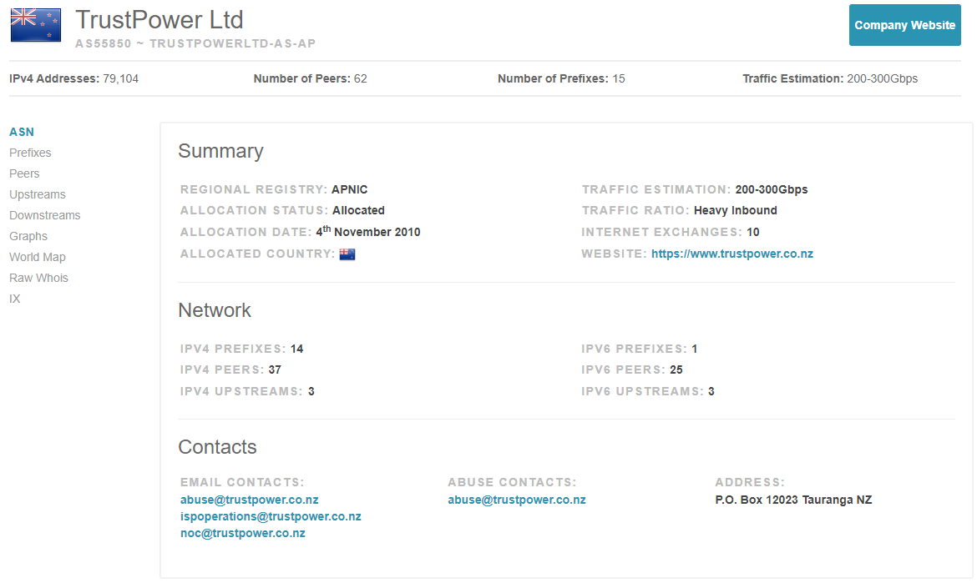Click the Summary heading
Viewport: 977px width, 583px height.
[220, 151]
